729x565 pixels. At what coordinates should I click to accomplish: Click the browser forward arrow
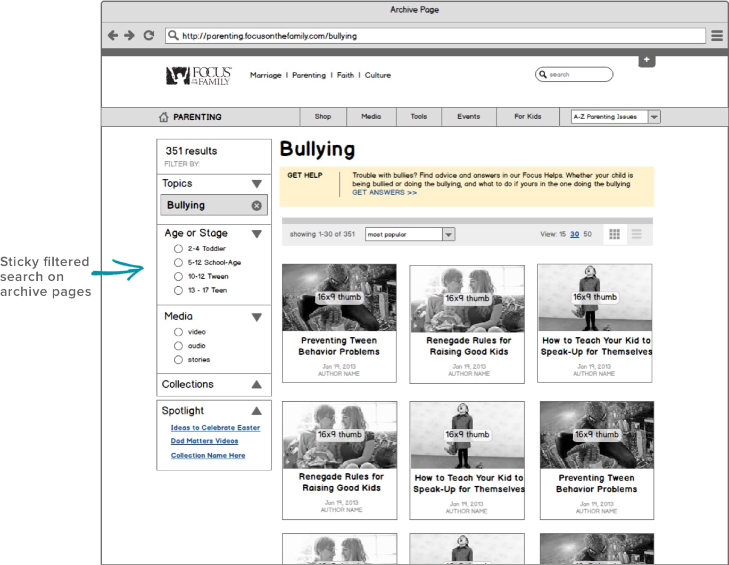(x=129, y=36)
